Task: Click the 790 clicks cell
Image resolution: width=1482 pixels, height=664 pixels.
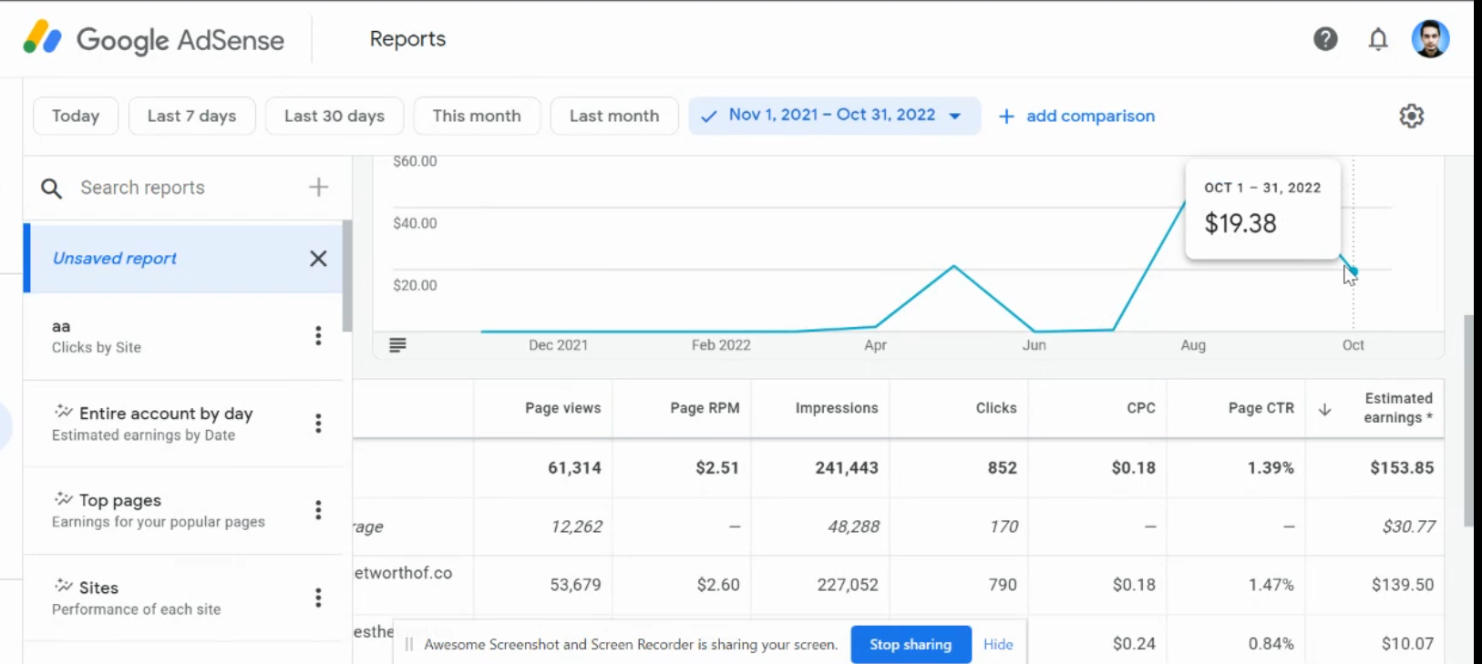Action: (1003, 585)
